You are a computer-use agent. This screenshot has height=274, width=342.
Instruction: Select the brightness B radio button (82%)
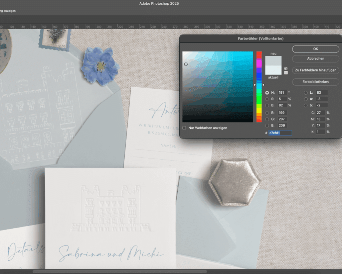pyautogui.click(x=267, y=105)
